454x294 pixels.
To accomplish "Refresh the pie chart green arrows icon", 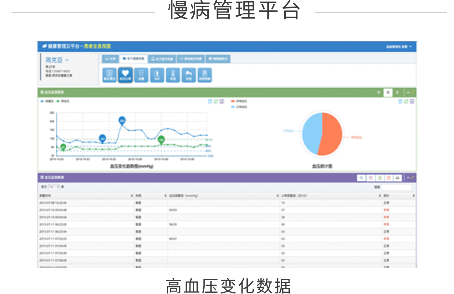I will 406,101.
